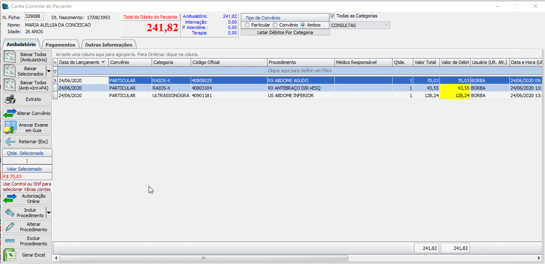545x264 pixels.
Task: Click Listar Débitos Por Categoria button
Action: [x=285, y=32]
